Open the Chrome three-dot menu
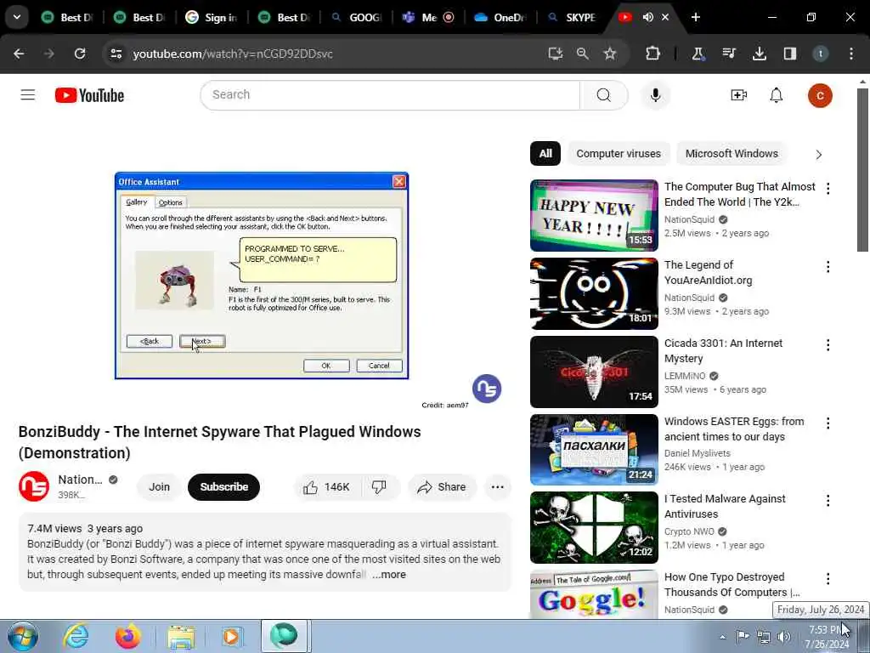The height and width of the screenshot is (653, 870). click(851, 54)
